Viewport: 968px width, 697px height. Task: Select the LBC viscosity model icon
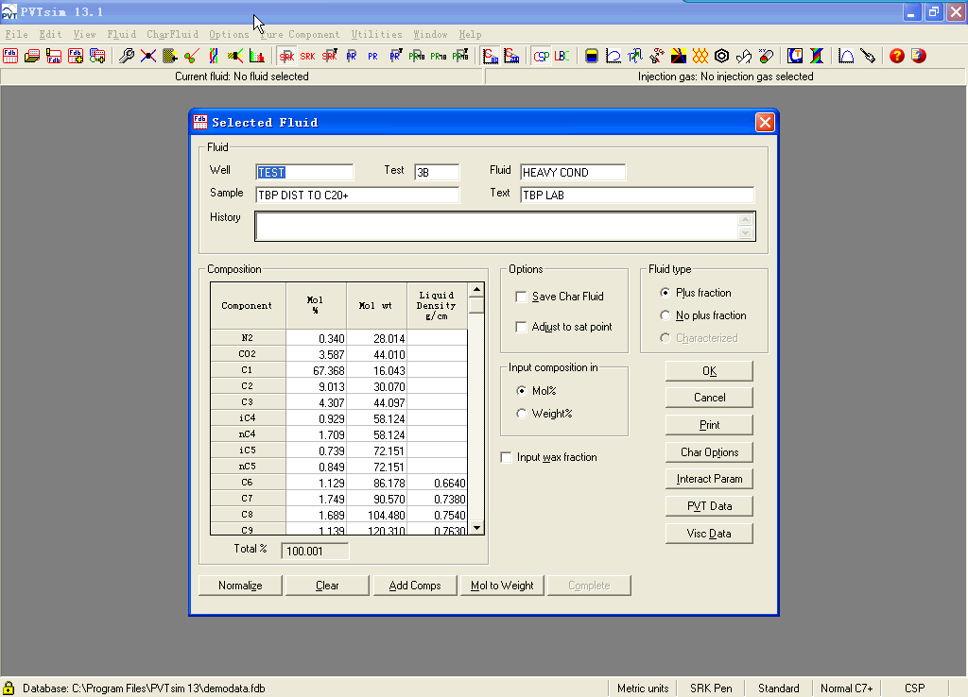coord(562,56)
